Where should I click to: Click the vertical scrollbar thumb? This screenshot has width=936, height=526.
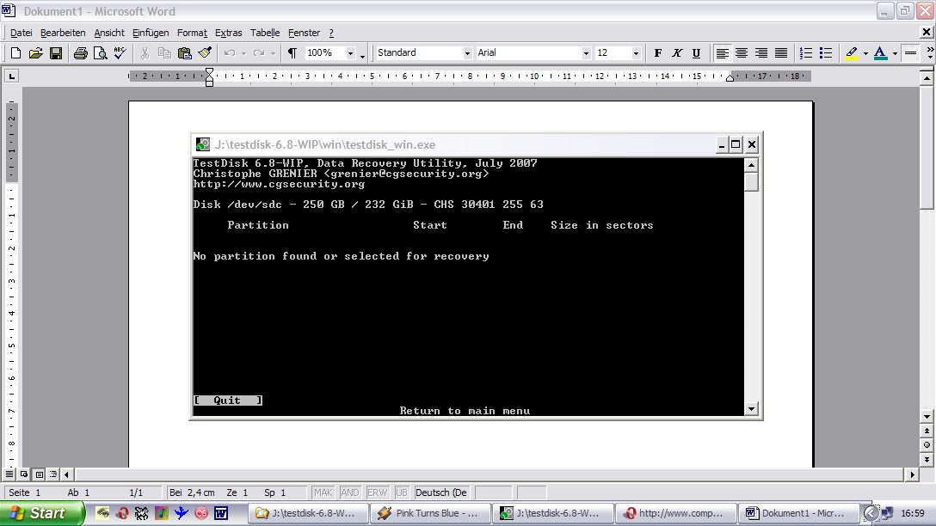click(927, 147)
